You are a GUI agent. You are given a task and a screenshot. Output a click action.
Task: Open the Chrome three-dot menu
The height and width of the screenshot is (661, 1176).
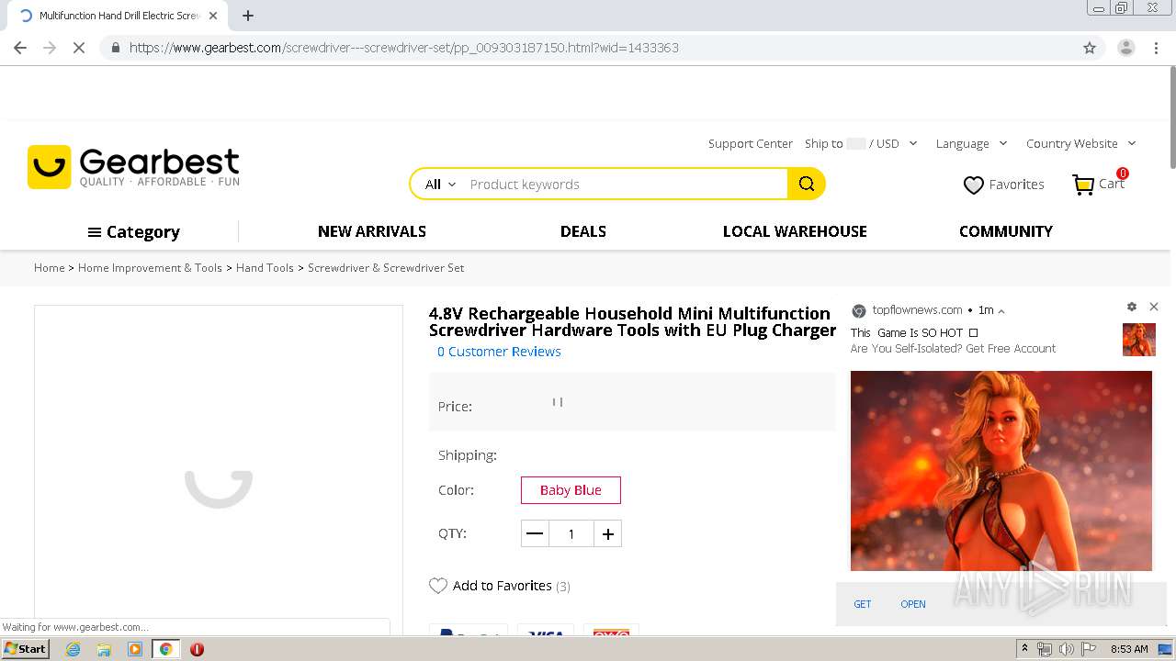tap(1156, 48)
